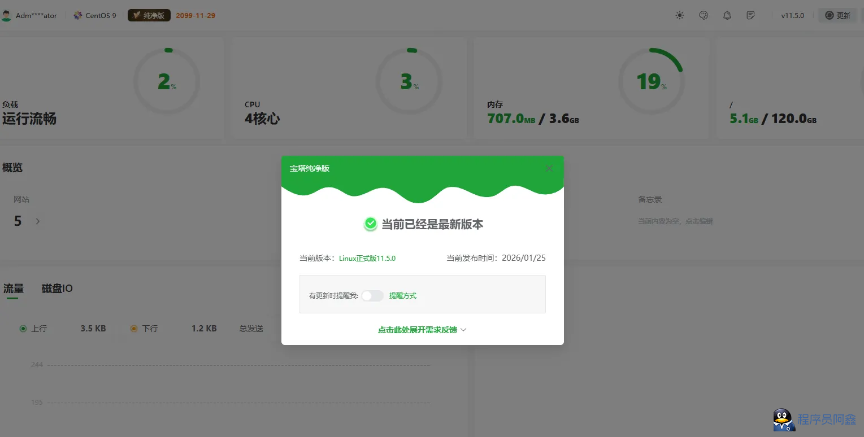This screenshot has height=437, width=864.
Task: Select the 上行 upstream legend marker
Action: click(23, 329)
